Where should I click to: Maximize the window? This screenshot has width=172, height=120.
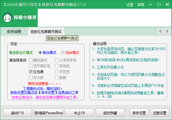(159, 5)
